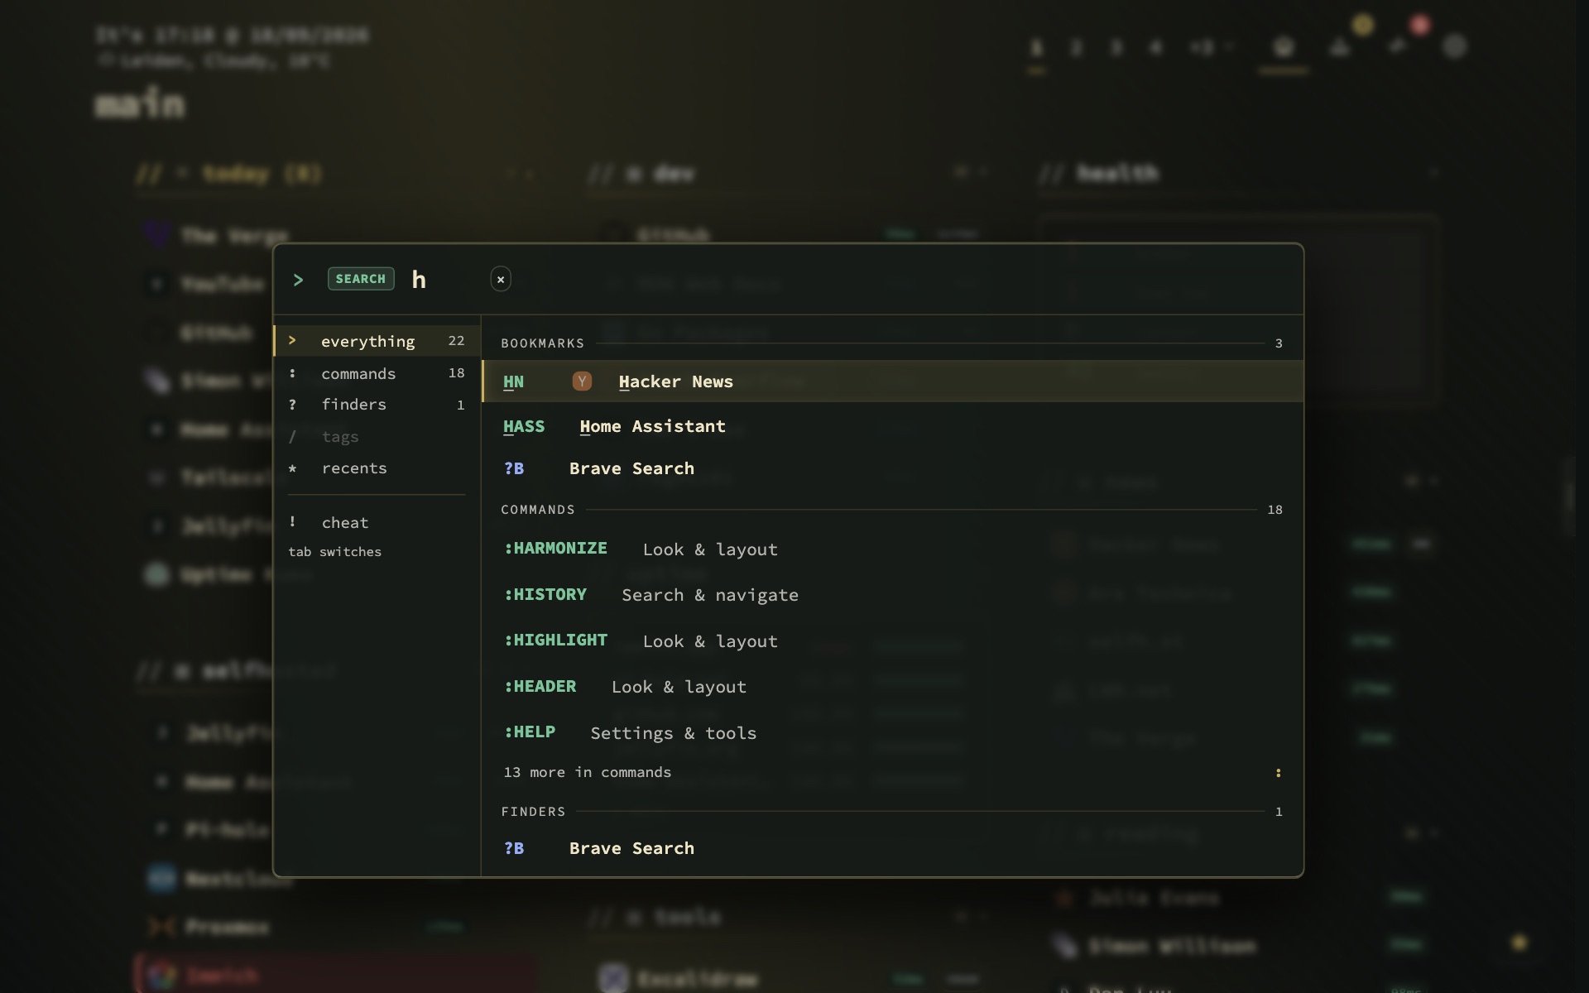The image size is (1589, 993).
Task: Click the Hacker News Y favicon
Action: coord(582,381)
